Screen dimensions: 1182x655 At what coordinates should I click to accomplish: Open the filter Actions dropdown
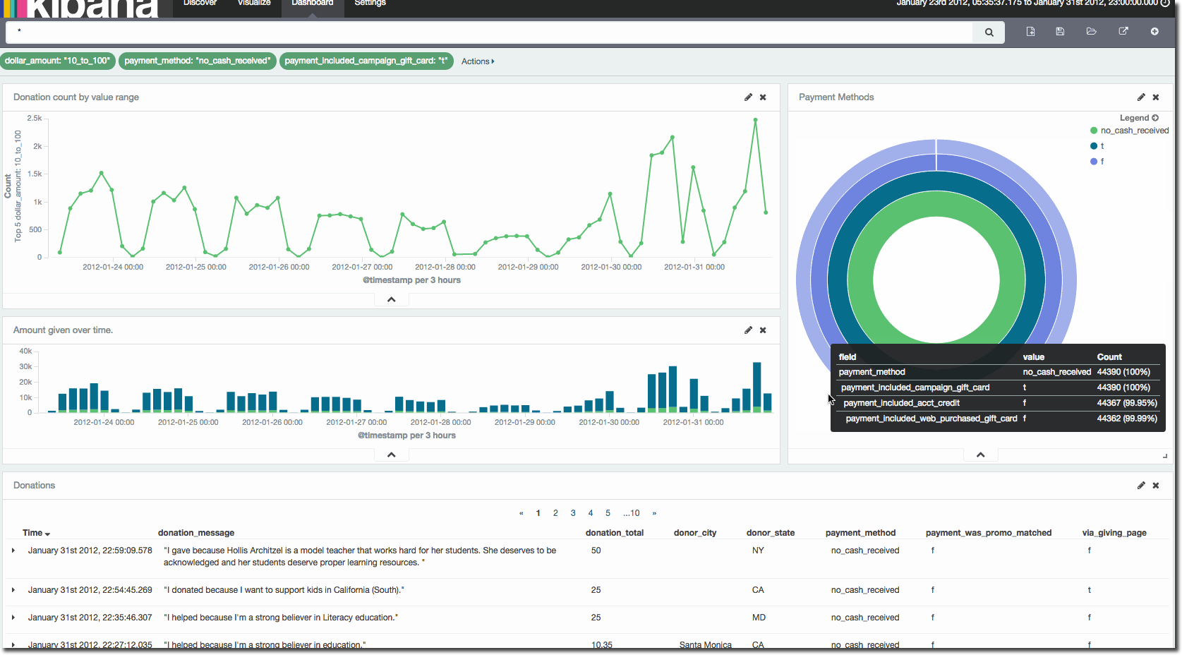[x=478, y=61]
